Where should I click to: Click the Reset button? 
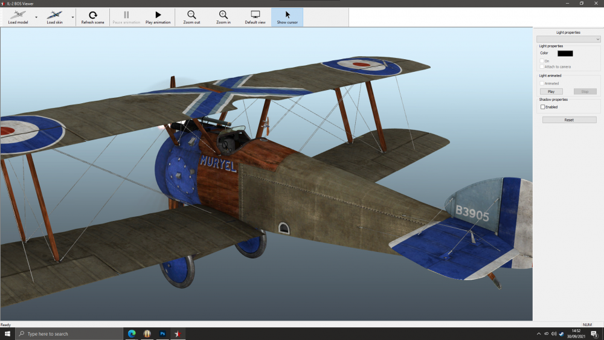(x=569, y=120)
